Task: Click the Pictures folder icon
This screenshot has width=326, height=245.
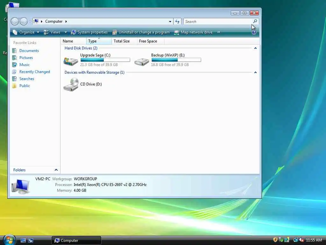Action: pyautogui.click(x=14, y=58)
